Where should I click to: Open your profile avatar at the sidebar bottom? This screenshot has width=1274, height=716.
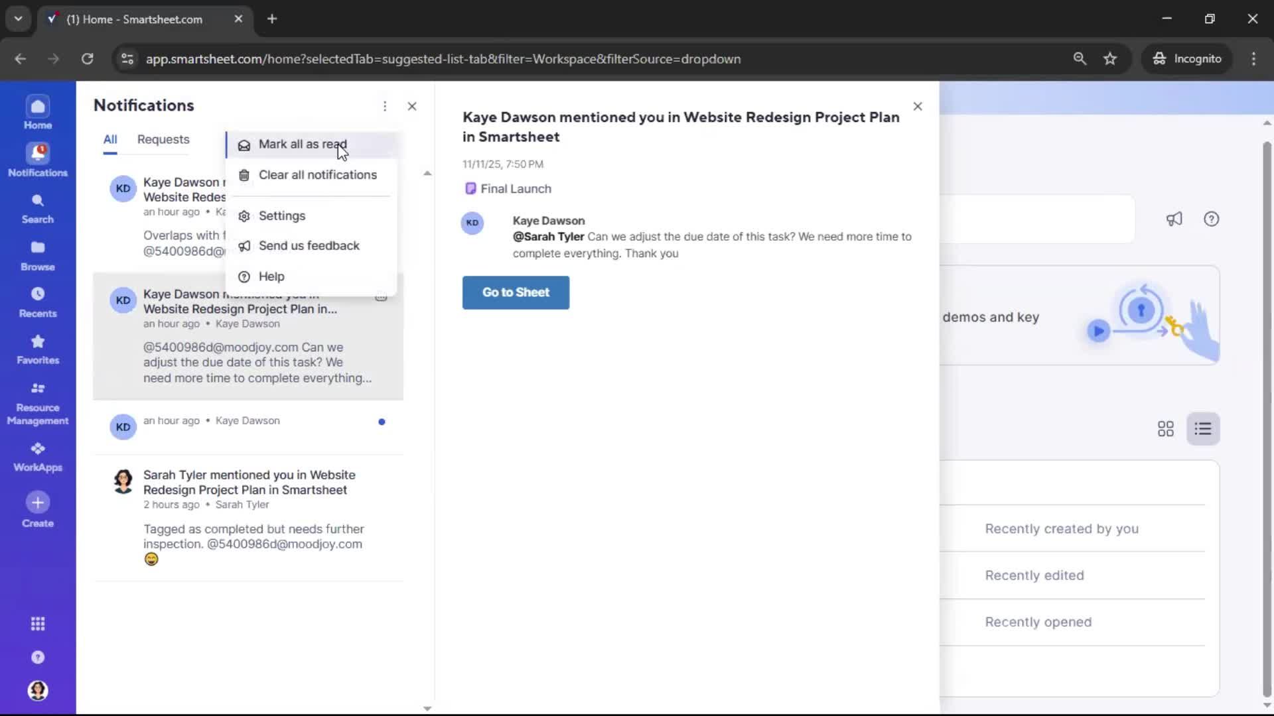pyautogui.click(x=37, y=691)
